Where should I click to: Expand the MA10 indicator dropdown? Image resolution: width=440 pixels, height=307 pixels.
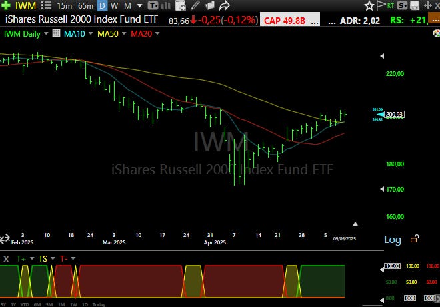[x=91, y=33]
